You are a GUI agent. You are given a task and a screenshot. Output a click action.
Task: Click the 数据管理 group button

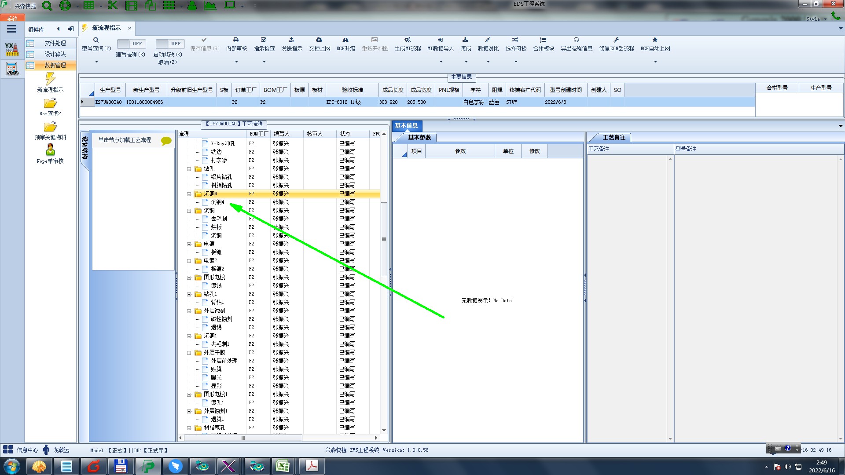click(51, 65)
